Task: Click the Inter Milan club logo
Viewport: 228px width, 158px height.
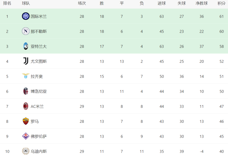Action: coord(26,16)
